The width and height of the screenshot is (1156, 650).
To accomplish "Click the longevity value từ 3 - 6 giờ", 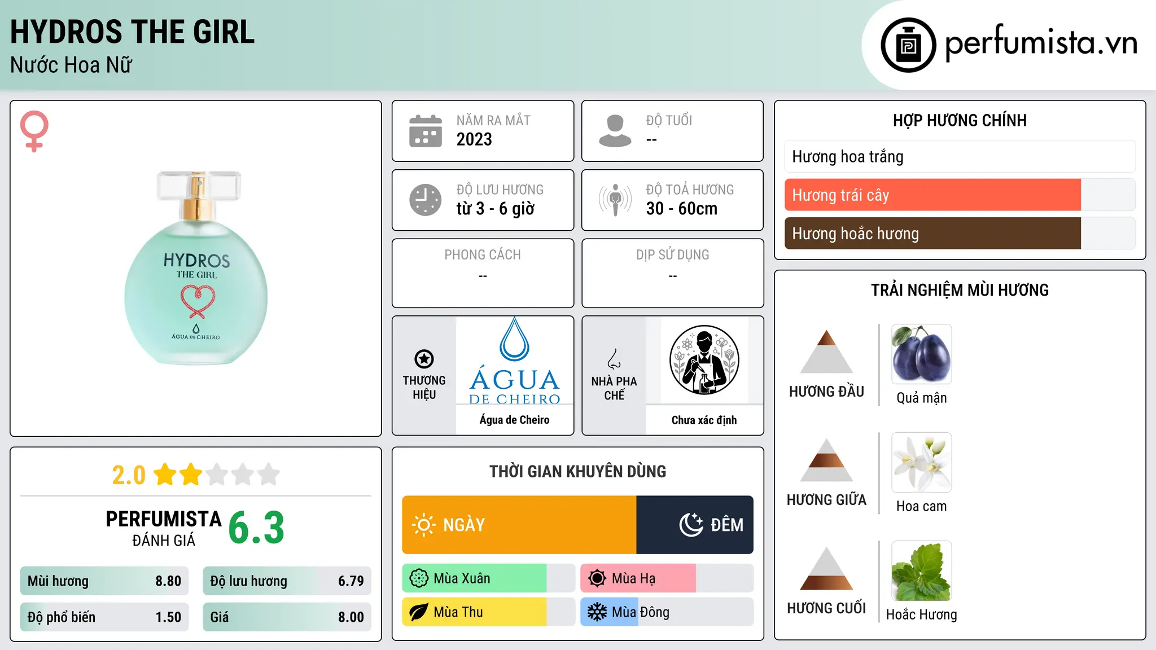I will pos(495,209).
